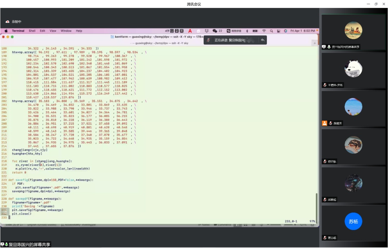Click the reply arrow on speaker banner

pyautogui.click(x=263, y=40)
